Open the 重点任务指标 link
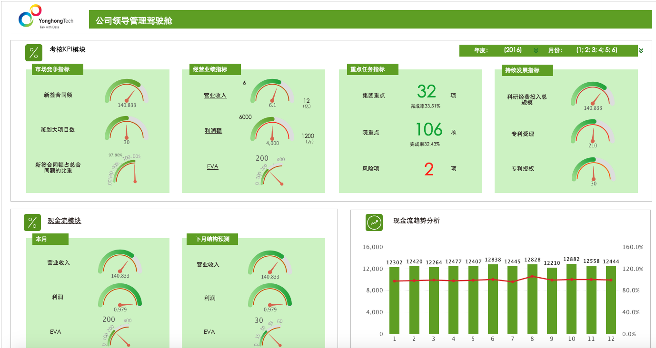Screen dimensions: 656x348 [368, 69]
